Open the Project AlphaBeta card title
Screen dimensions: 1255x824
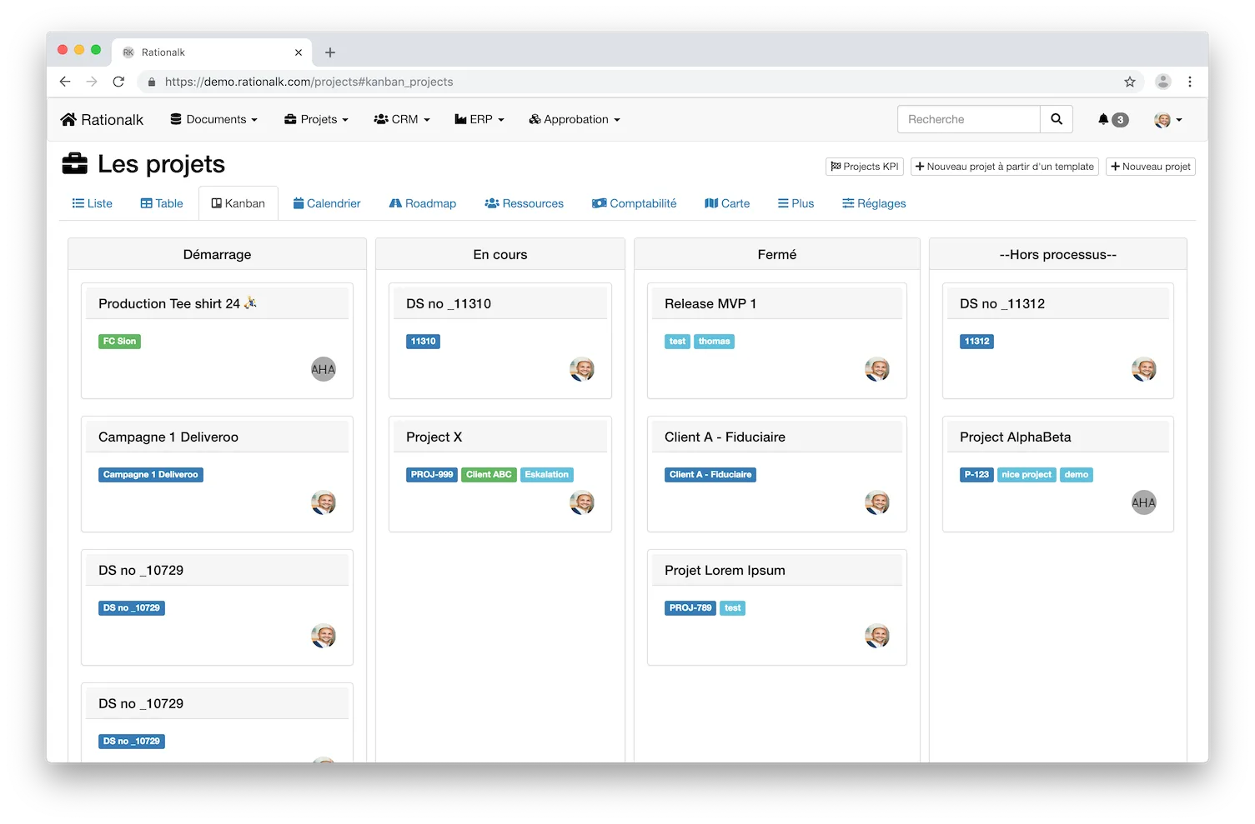1016,437
